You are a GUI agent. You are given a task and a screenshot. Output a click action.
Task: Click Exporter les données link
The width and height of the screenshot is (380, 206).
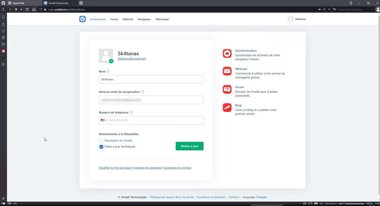coord(148,168)
